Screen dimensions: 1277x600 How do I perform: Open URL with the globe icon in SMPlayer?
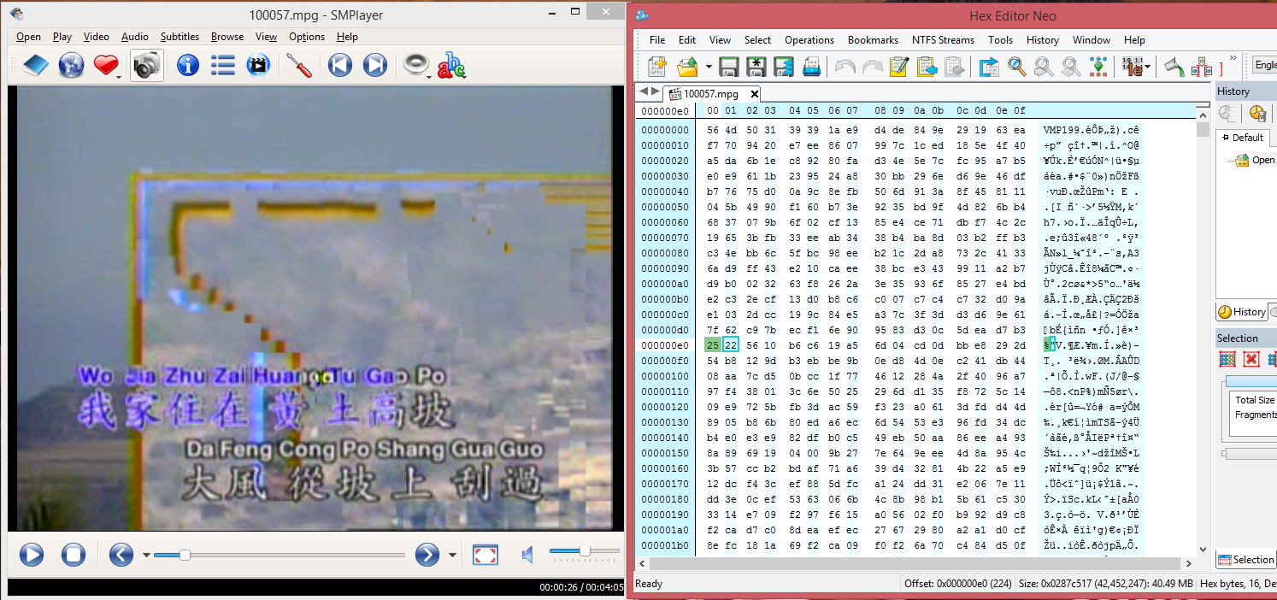(71, 65)
